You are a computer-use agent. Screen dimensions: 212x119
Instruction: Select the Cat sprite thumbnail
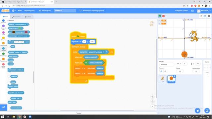coord(163,79)
